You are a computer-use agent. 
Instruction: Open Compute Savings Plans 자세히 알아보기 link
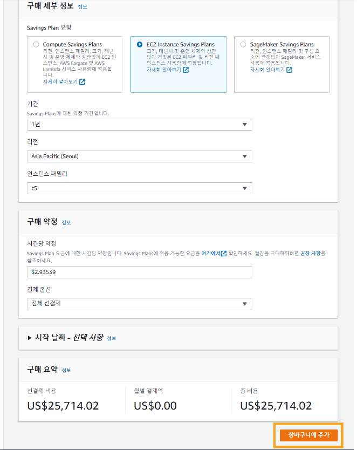pyautogui.click(x=60, y=82)
